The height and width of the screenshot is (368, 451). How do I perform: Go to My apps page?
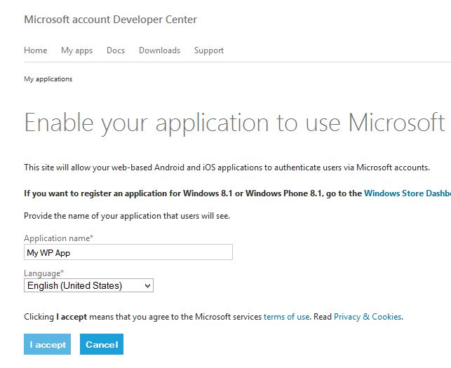pos(76,50)
